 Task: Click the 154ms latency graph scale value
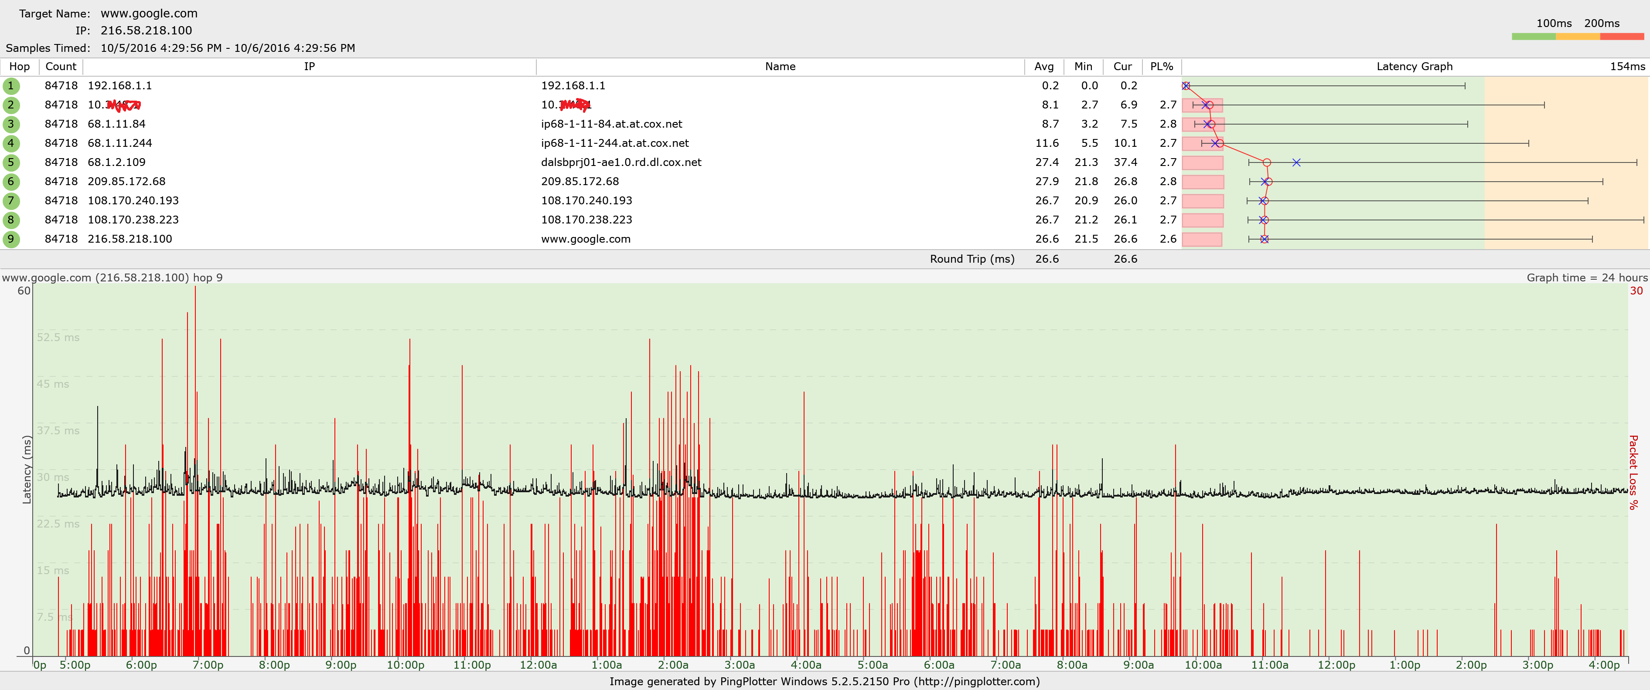pyautogui.click(x=1627, y=67)
